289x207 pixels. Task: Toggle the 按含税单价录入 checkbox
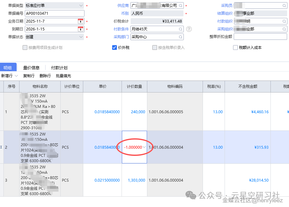click(x=155, y=48)
